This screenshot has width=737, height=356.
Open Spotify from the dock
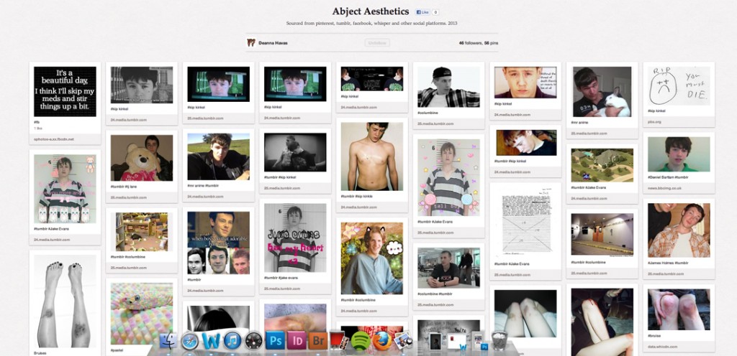[x=360, y=341]
